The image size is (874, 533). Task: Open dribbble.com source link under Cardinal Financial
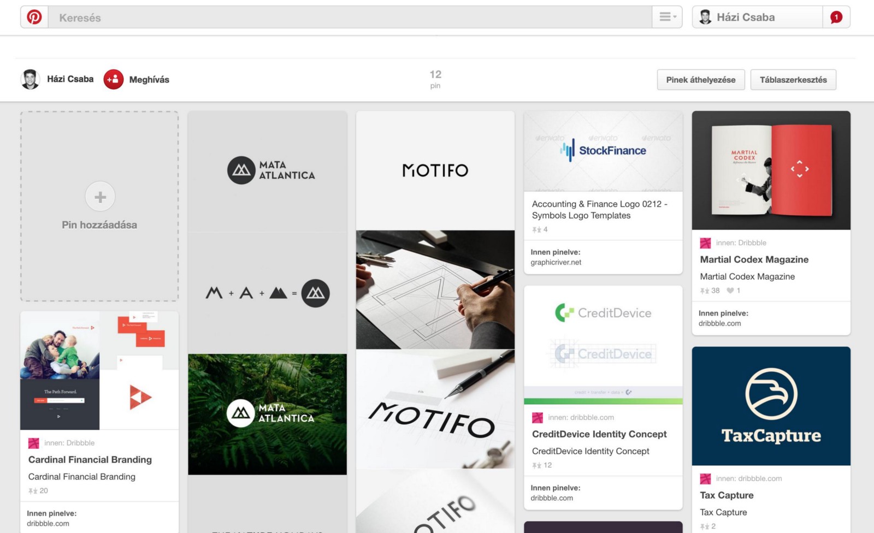point(48,524)
